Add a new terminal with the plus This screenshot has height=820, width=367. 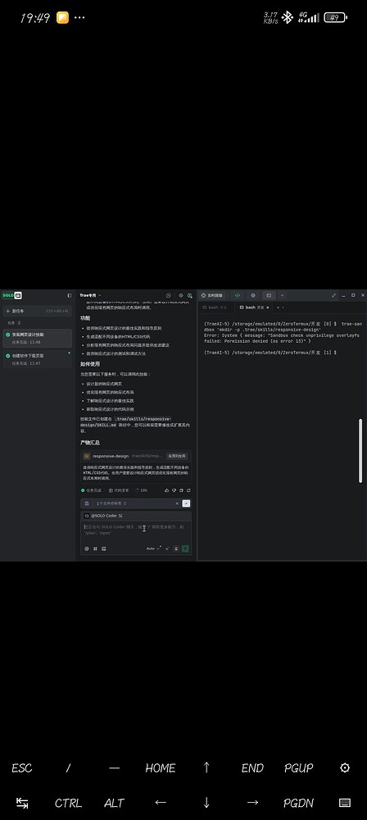point(279,307)
